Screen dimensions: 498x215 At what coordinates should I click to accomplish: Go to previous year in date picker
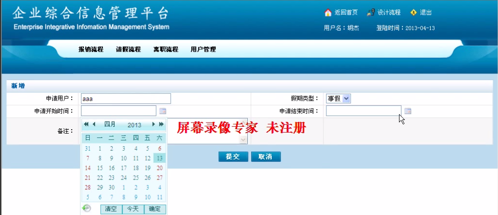point(86,124)
